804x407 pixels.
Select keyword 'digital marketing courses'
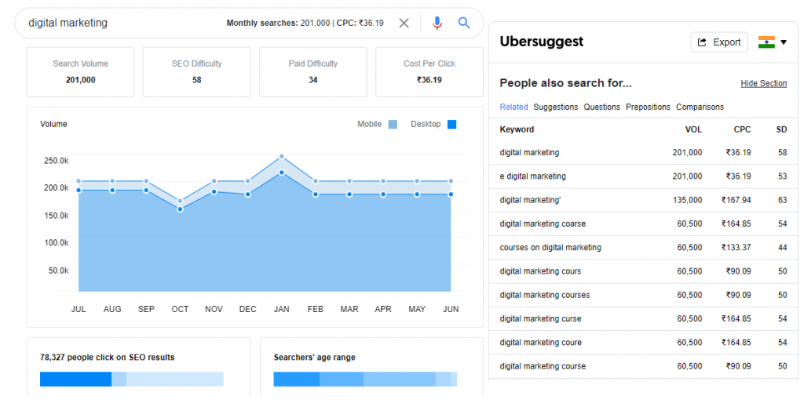click(545, 295)
